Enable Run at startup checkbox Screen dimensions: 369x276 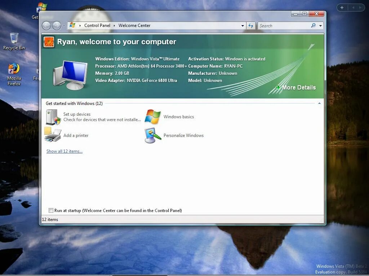[51, 210]
